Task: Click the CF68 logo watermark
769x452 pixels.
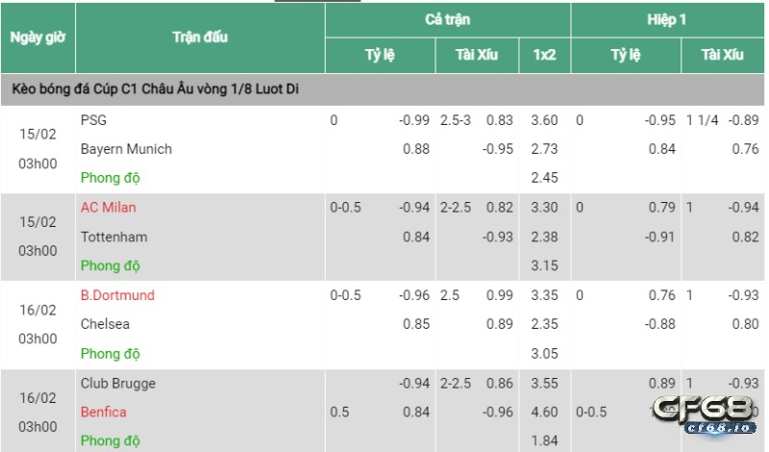Action: (x=704, y=415)
